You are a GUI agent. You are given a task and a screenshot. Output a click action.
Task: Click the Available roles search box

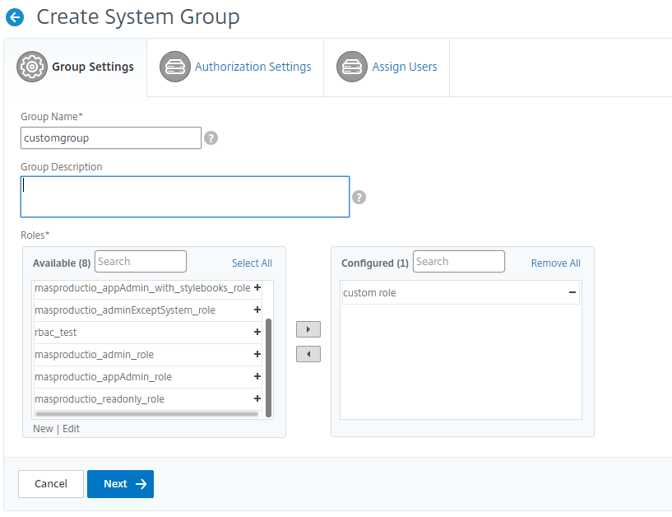[x=141, y=261]
